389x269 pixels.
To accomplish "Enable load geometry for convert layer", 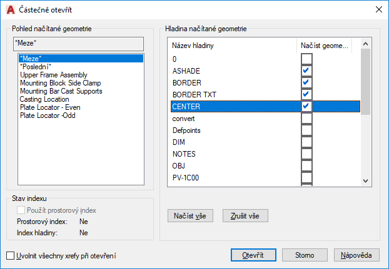I will 306,119.
